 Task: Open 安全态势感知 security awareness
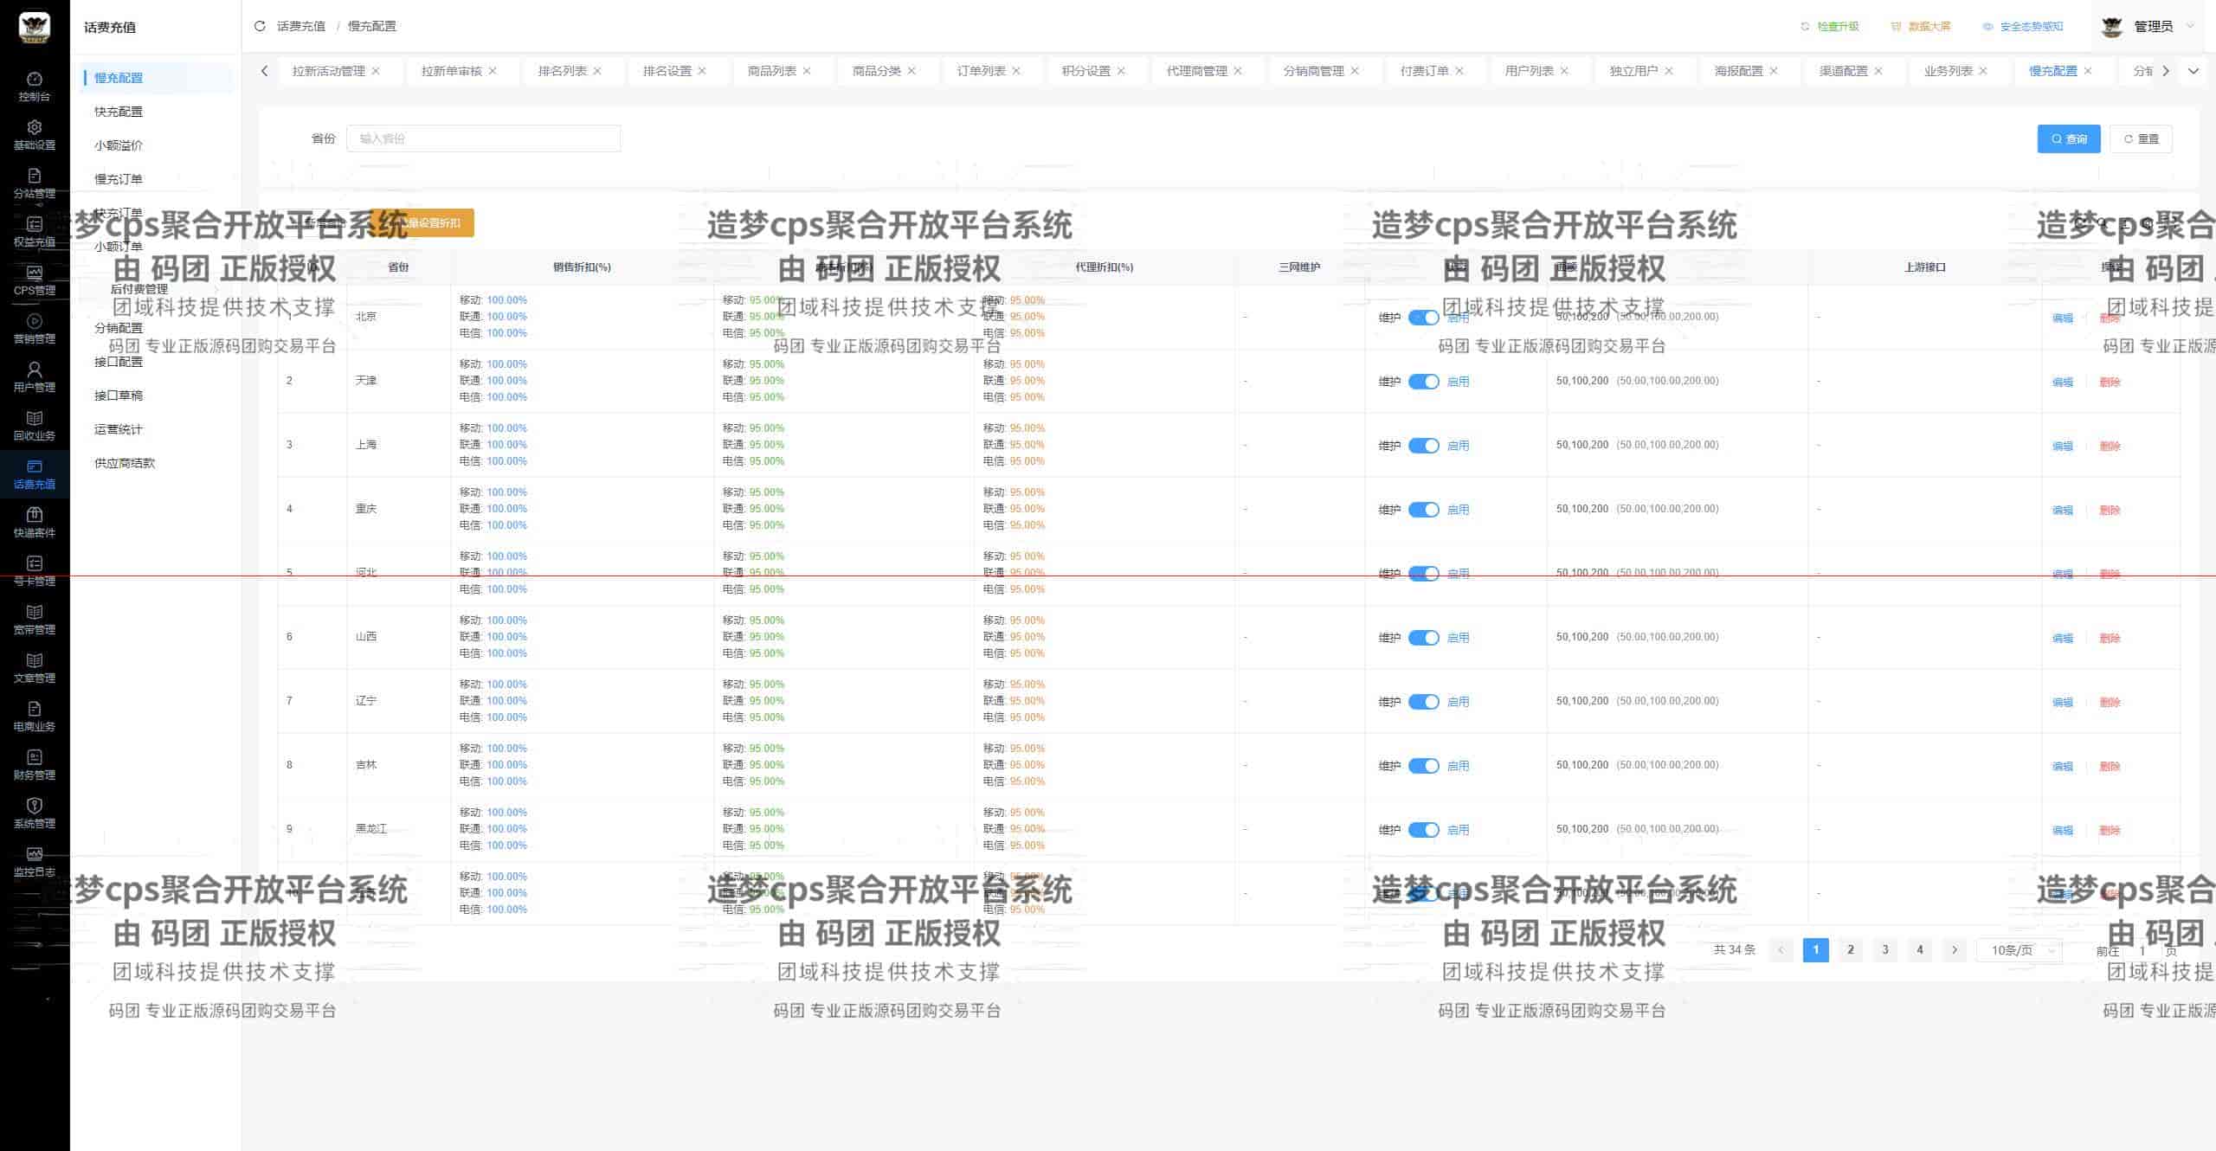tap(2023, 27)
